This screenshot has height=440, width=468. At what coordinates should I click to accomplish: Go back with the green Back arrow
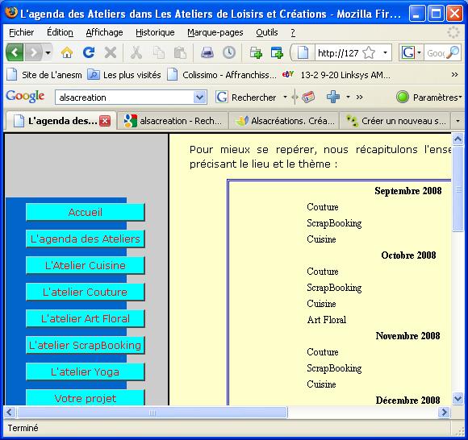pyautogui.click(x=15, y=52)
